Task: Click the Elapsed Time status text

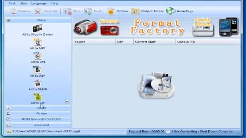Action: tap(146, 131)
